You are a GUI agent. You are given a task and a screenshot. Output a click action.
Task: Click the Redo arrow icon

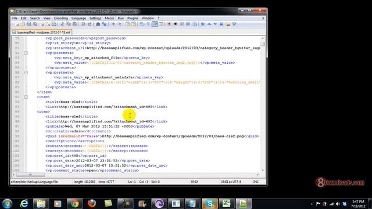coord(90,24)
